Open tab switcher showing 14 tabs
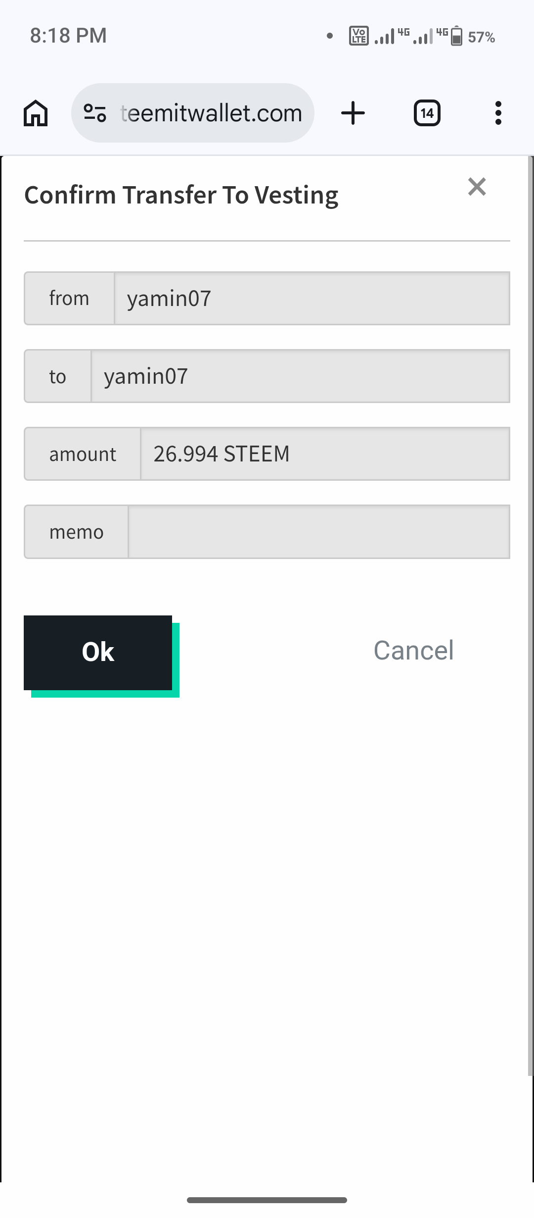The image size is (534, 1218). coord(427,113)
